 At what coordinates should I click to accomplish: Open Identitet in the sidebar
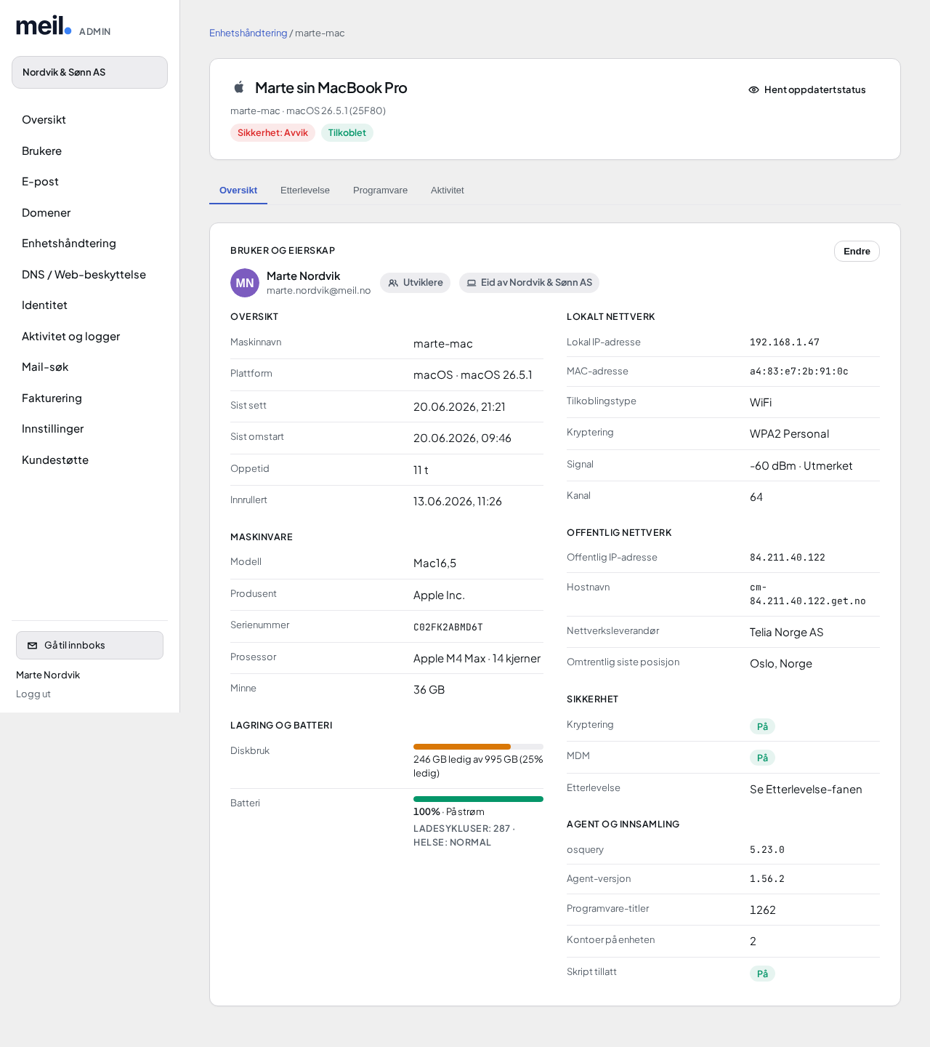[x=89, y=305]
